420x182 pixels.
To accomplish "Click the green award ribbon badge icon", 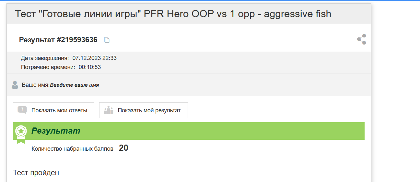I will [x=21, y=134].
